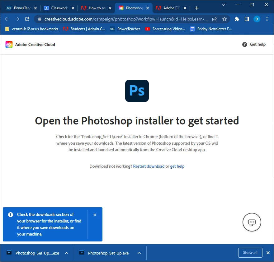Image resolution: width=274 pixels, height=262 pixels.
Task: Reload the current page
Action: pyautogui.click(x=27, y=19)
